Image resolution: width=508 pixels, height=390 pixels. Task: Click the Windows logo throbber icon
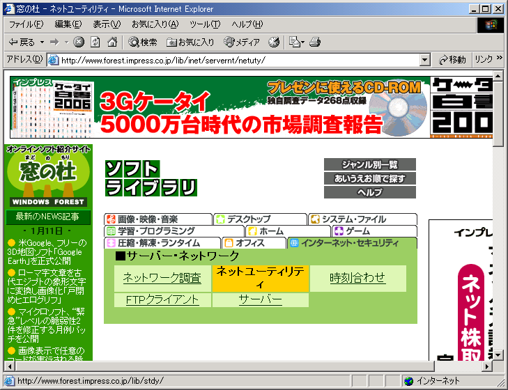click(491, 24)
